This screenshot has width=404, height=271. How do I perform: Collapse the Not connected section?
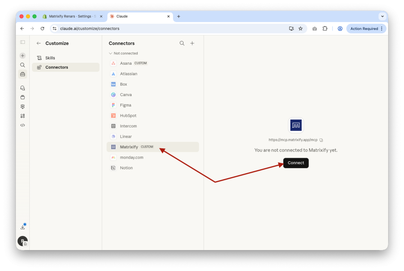coord(110,53)
